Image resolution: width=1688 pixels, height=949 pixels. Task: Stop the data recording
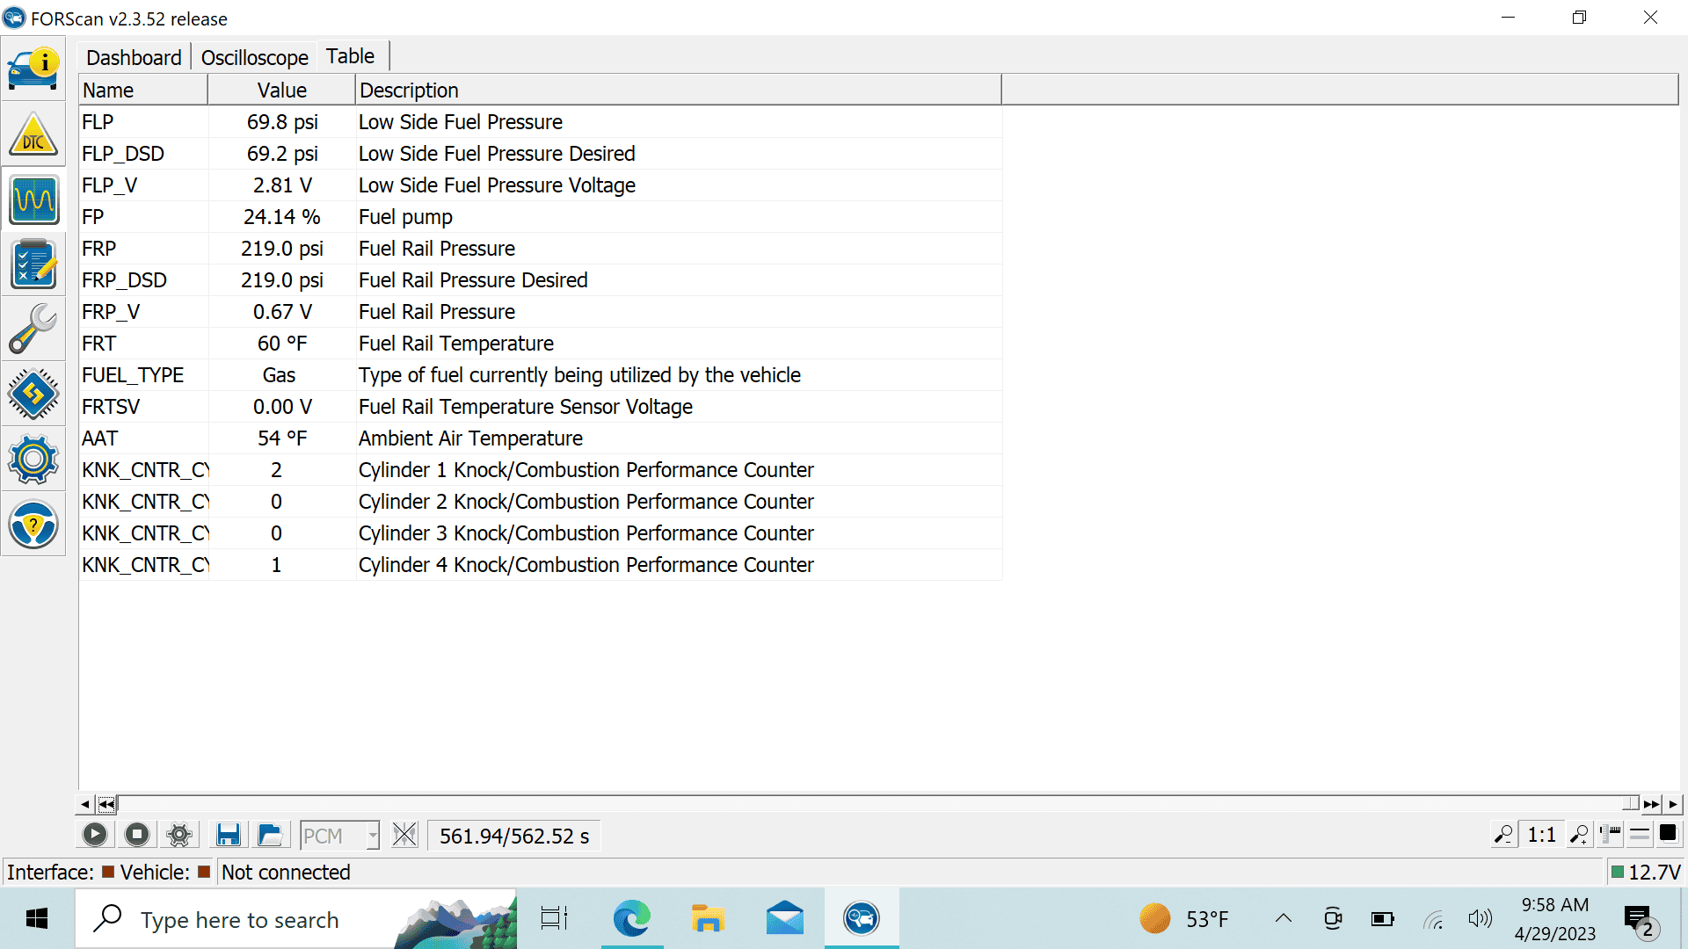point(137,835)
